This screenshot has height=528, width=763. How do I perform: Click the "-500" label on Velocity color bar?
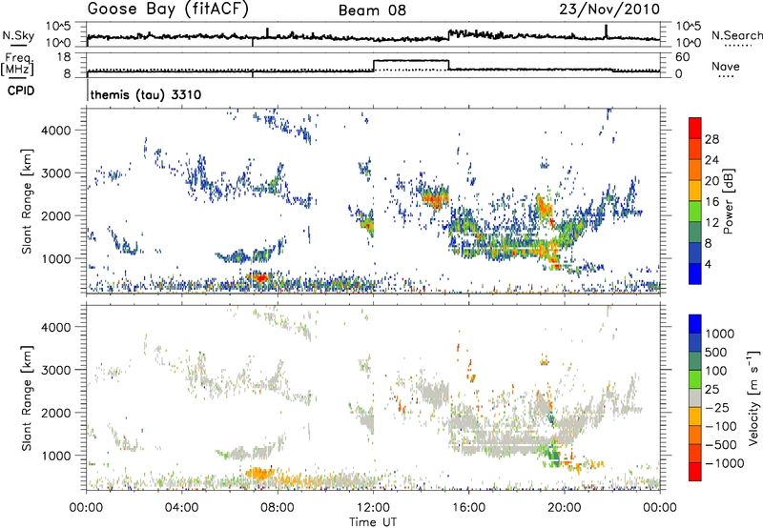720,445
